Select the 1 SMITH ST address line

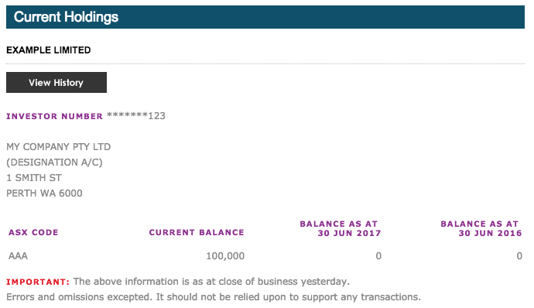pyautogui.click(x=34, y=178)
